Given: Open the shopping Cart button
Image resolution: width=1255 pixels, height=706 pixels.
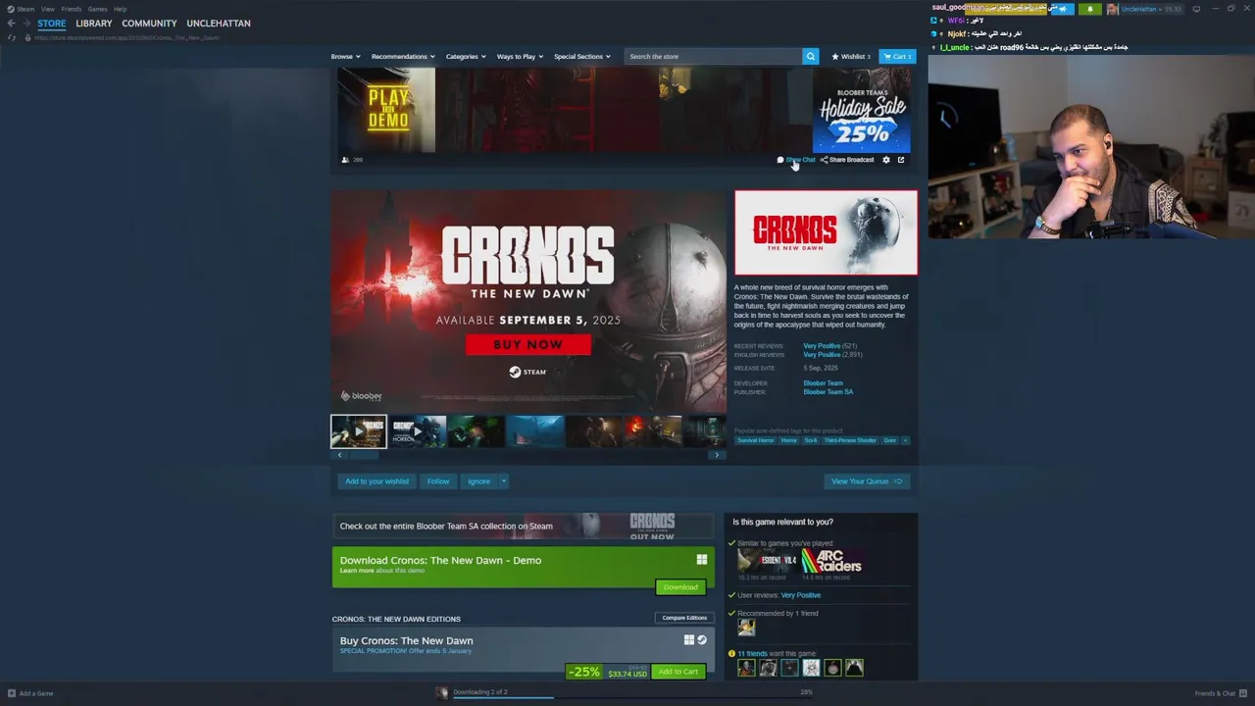Looking at the screenshot, I should pos(897,56).
